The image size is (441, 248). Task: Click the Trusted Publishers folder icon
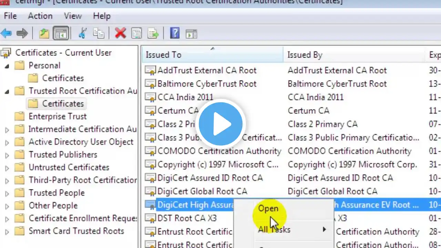pyautogui.click(x=20, y=155)
